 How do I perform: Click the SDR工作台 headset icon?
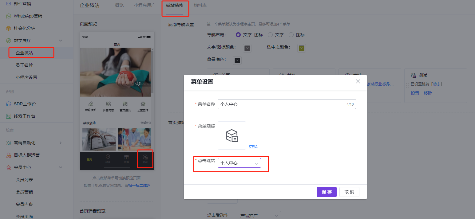pos(9,104)
